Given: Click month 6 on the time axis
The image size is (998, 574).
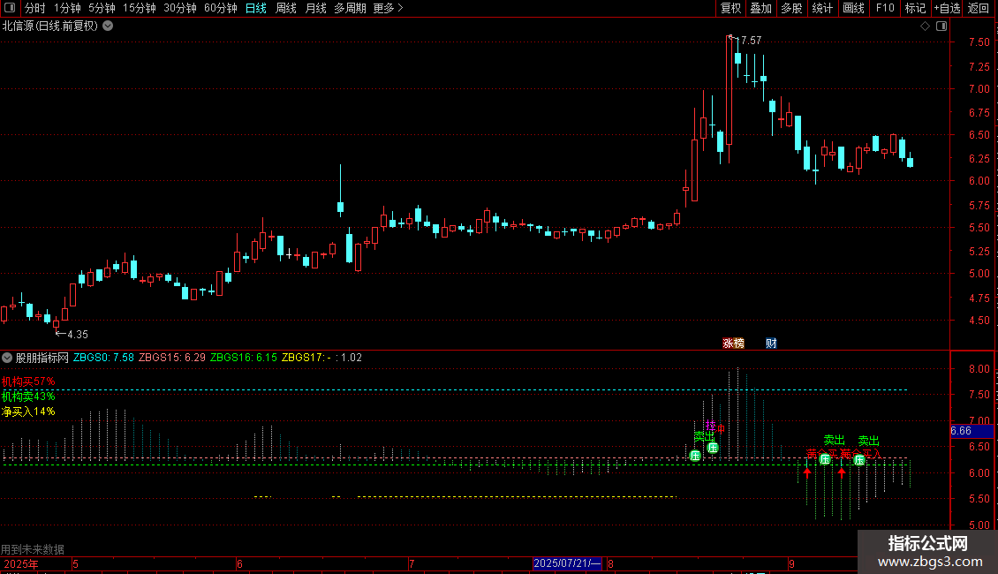Looking at the screenshot, I should tap(239, 563).
